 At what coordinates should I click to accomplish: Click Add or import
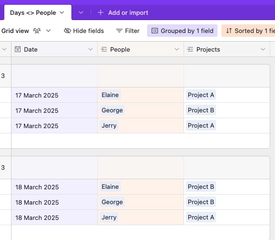click(128, 12)
